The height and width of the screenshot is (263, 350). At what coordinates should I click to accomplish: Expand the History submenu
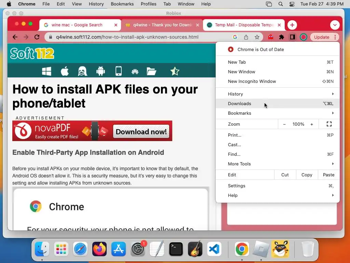click(278, 94)
